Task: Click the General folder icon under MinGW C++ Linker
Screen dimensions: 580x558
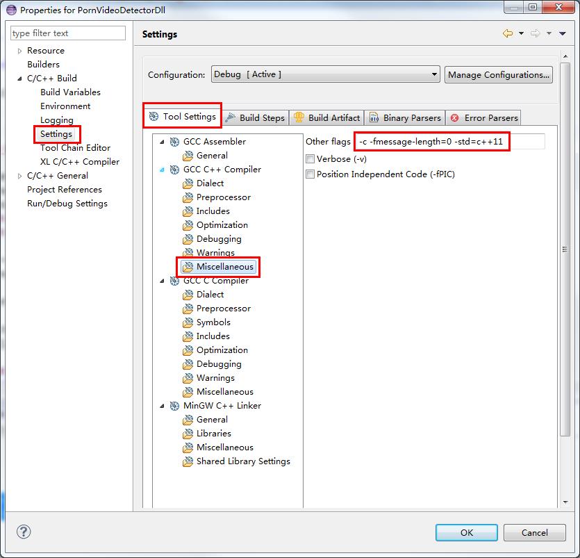Action: (x=188, y=420)
